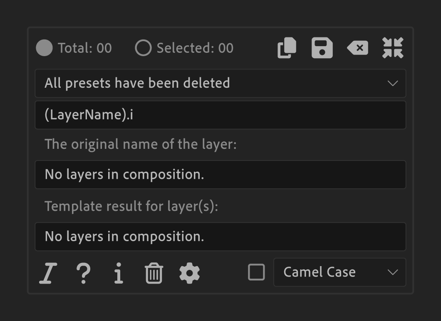Open help with the question mark icon

coord(83,274)
